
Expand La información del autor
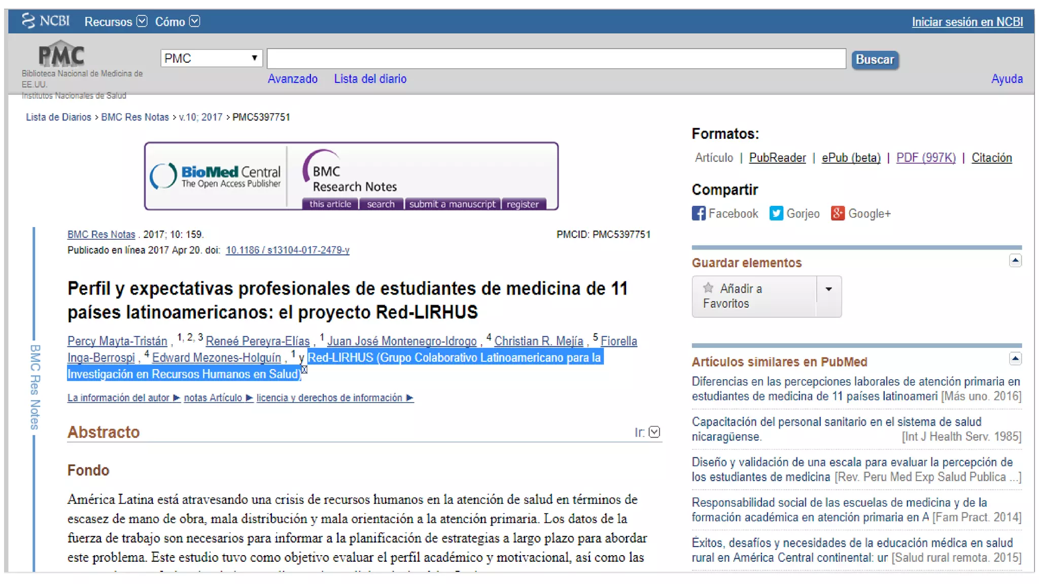[123, 398]
